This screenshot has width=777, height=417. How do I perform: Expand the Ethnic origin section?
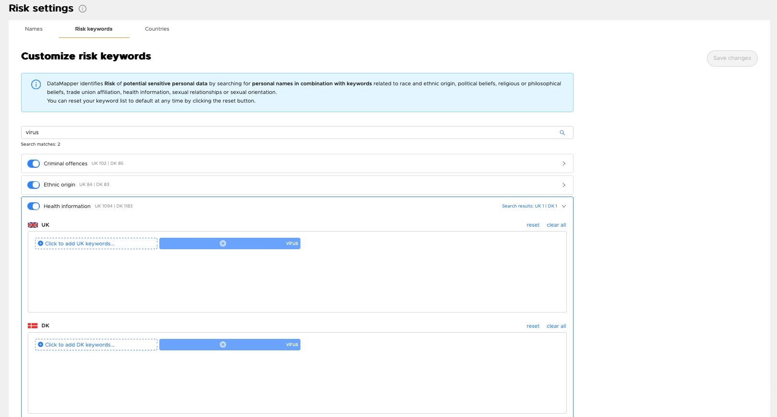point(564,185)
